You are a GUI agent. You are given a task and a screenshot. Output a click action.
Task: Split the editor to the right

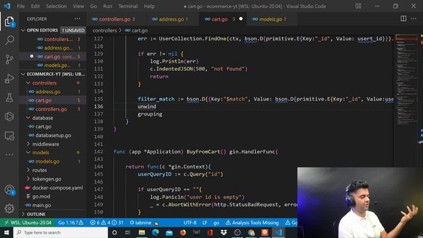(404, 19)
